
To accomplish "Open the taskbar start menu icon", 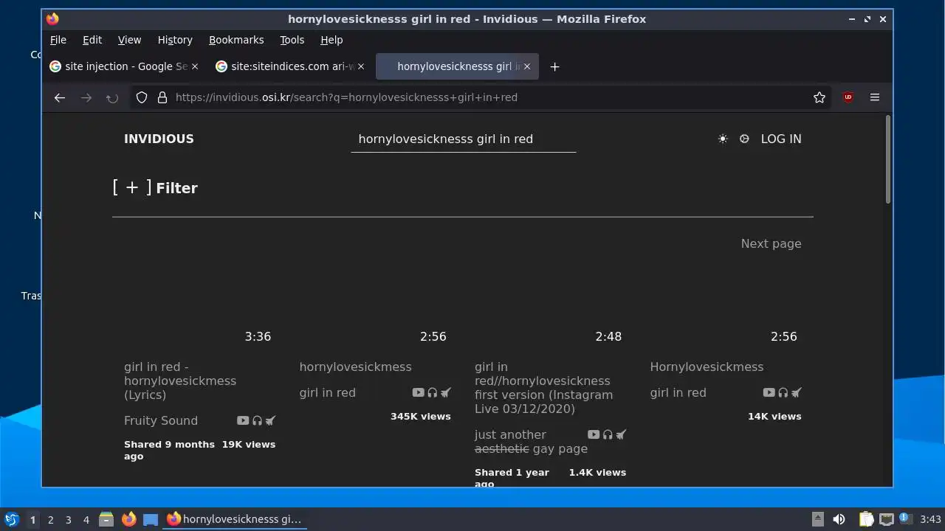I will pos(11,519).
